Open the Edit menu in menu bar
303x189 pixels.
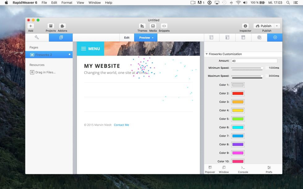coord(54,3)
